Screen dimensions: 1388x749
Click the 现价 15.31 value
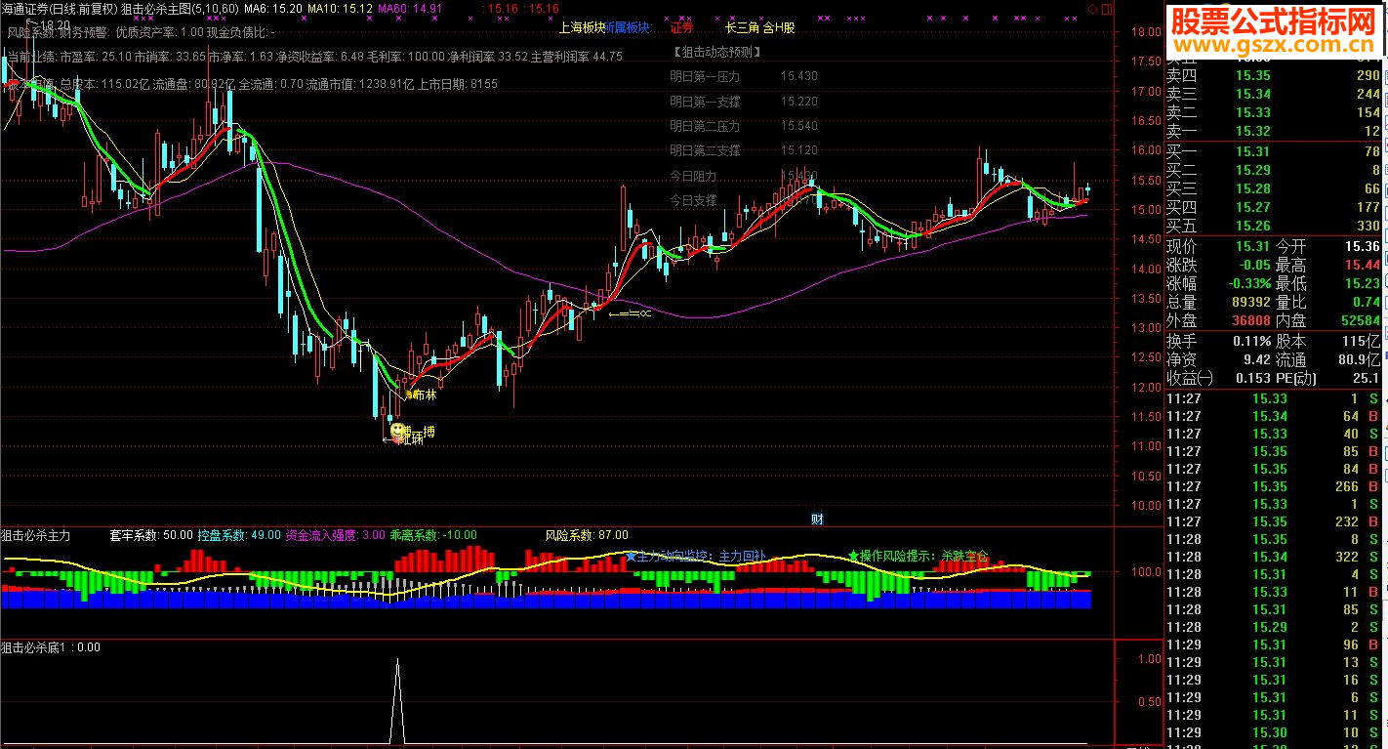1252,246
